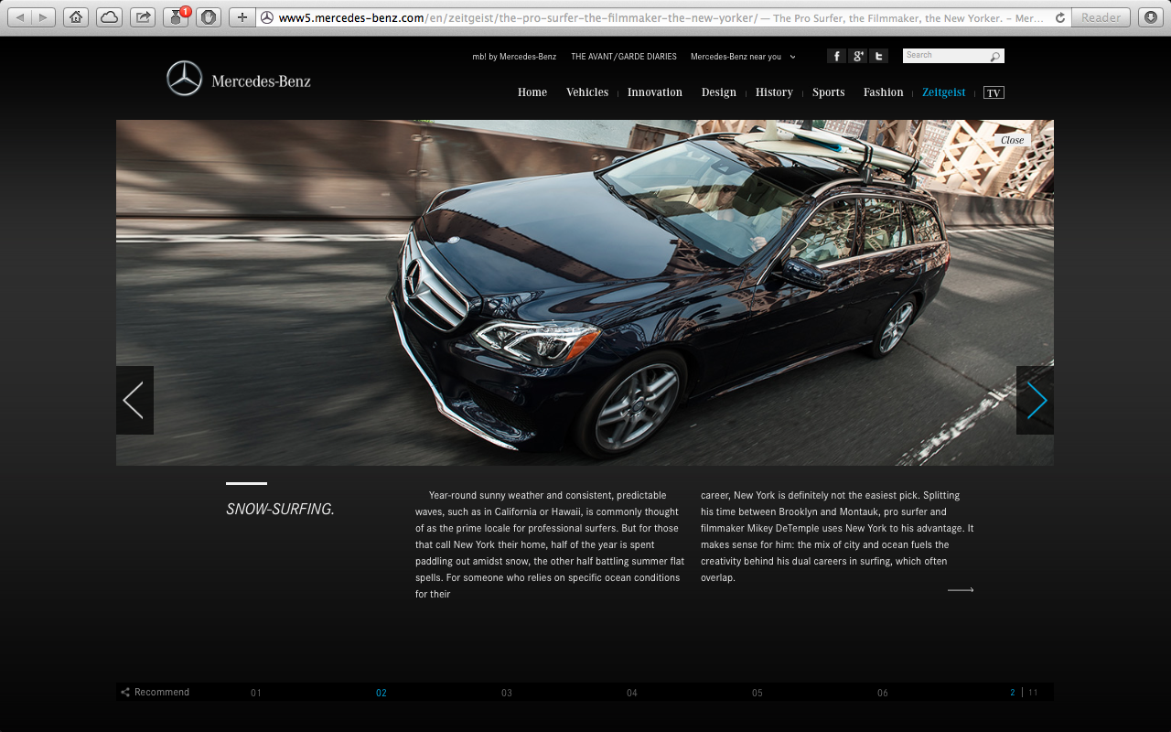Image resolution: width=1171 pixels, height=732 pixels.
Task: Show Safari downloads arrow button
Action: click(1150, 17)
